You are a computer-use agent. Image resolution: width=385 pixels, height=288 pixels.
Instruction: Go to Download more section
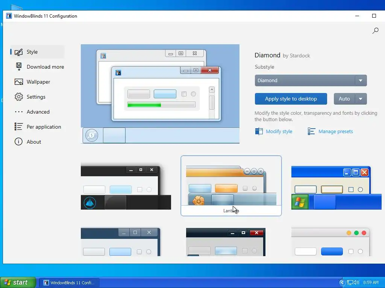coord(39,67)
